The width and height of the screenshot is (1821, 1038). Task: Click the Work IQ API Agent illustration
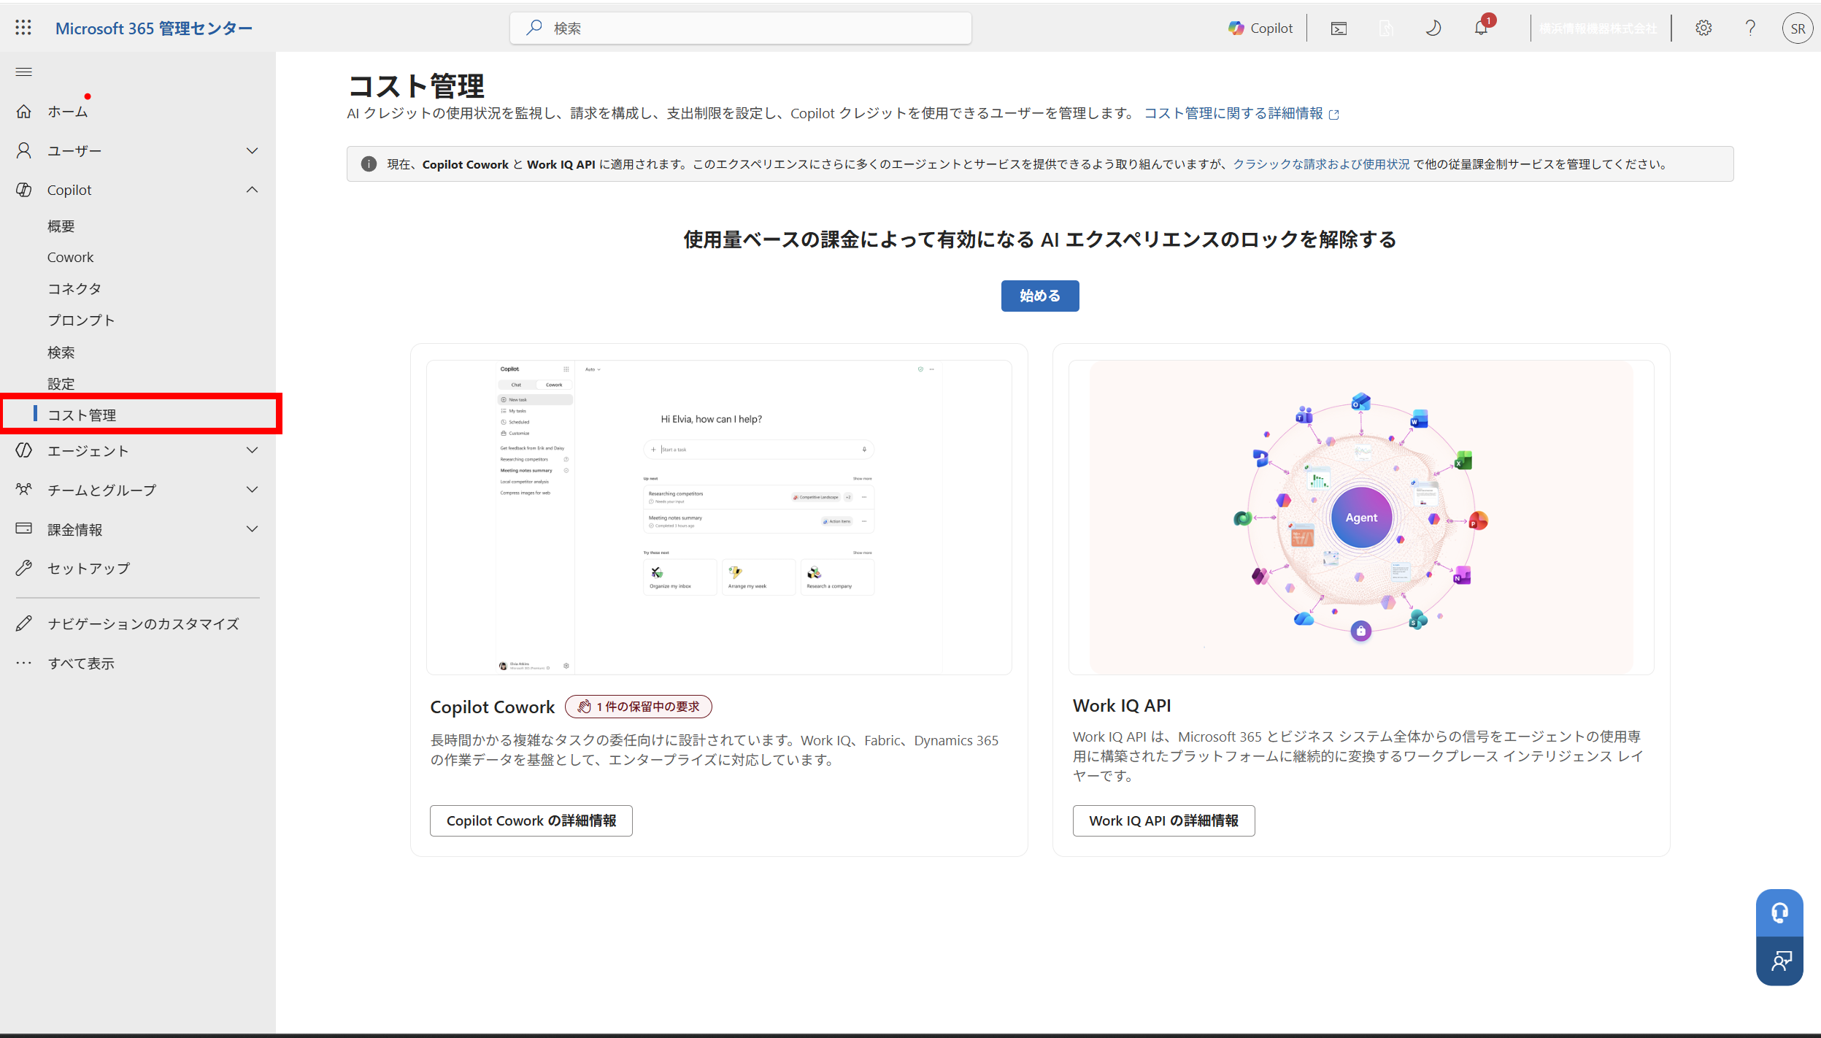pyautogui.click(x=1361, y=517)
